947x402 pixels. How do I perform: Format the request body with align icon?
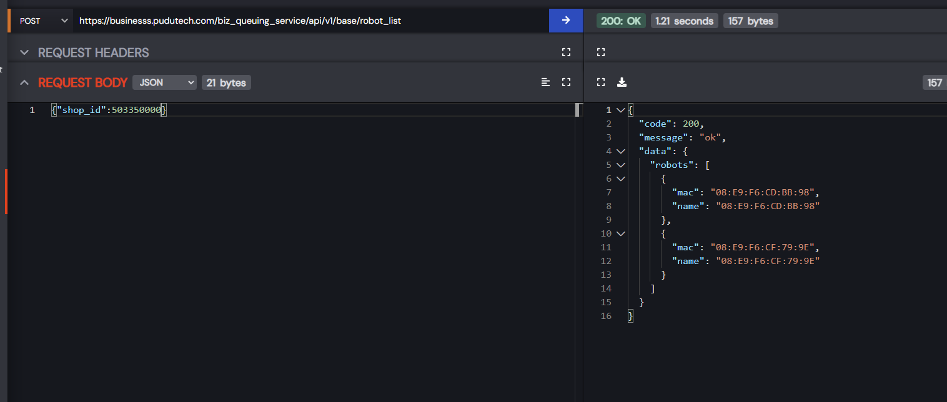546,82
